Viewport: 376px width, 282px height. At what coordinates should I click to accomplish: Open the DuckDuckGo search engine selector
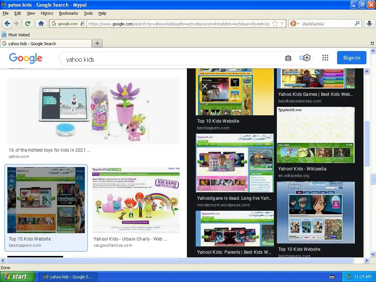pos(295,23)
